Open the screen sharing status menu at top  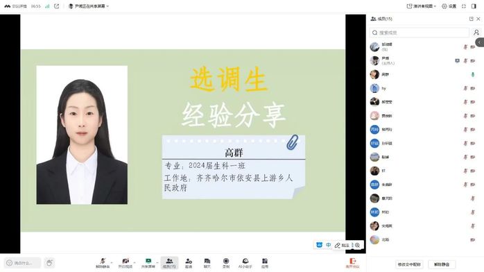coord(89,6)
